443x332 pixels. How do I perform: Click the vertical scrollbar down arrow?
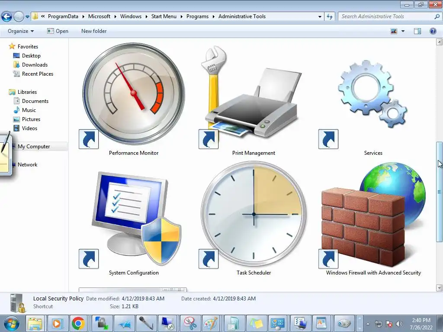439,288
